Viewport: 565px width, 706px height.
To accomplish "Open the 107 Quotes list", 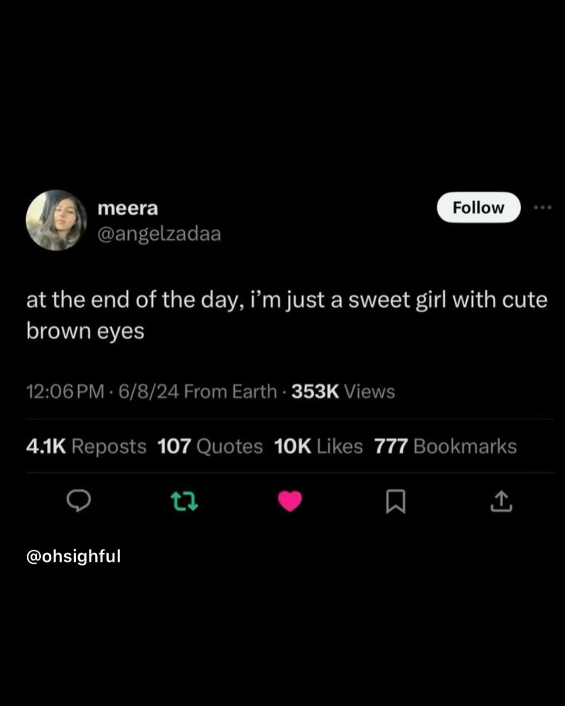I will (x=210, y=446).
